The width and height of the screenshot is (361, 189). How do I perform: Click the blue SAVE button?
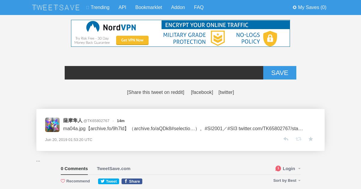coord(280,73)
